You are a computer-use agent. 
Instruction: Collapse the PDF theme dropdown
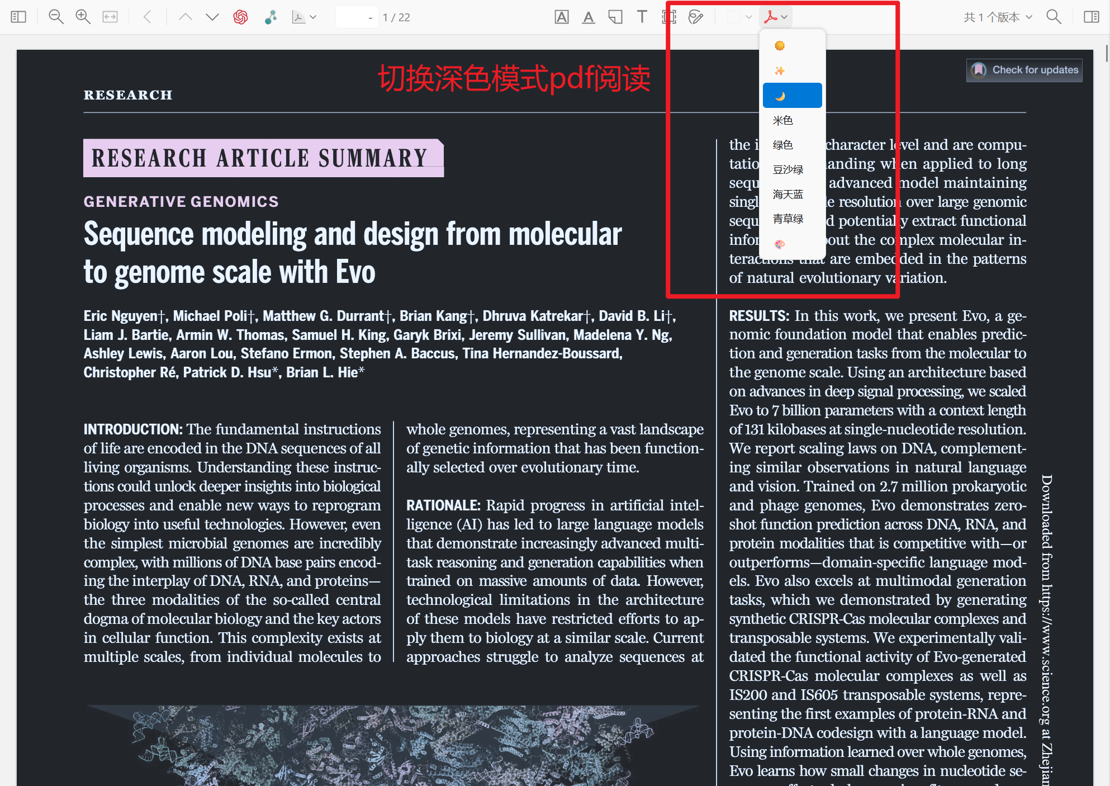click(776, 17)
